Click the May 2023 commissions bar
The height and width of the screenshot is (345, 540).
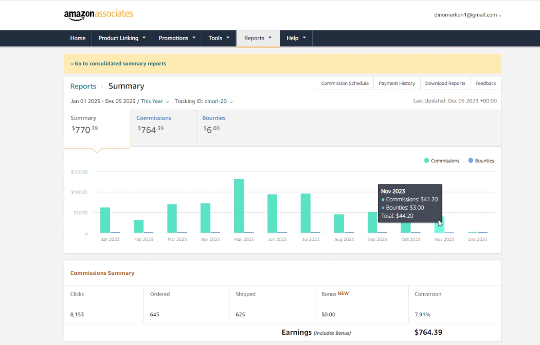tap(239, 206)
